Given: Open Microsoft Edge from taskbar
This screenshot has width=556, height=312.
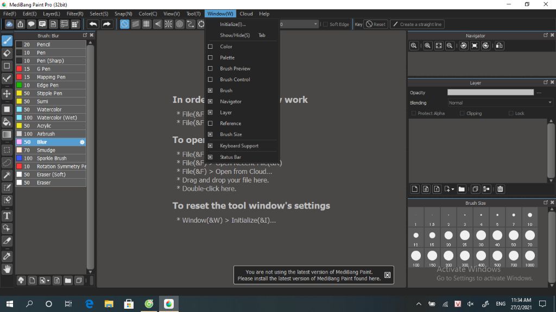Looking at the screenshot, I should (89, 304).
